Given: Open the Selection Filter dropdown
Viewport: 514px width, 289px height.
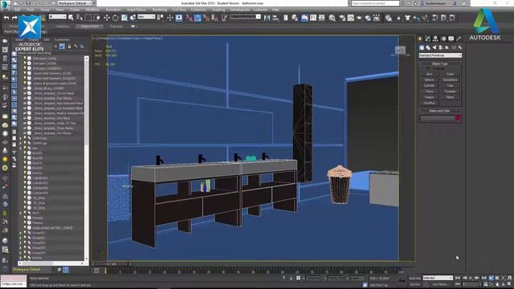Looking at the screenshot, I should coord(57,17).
